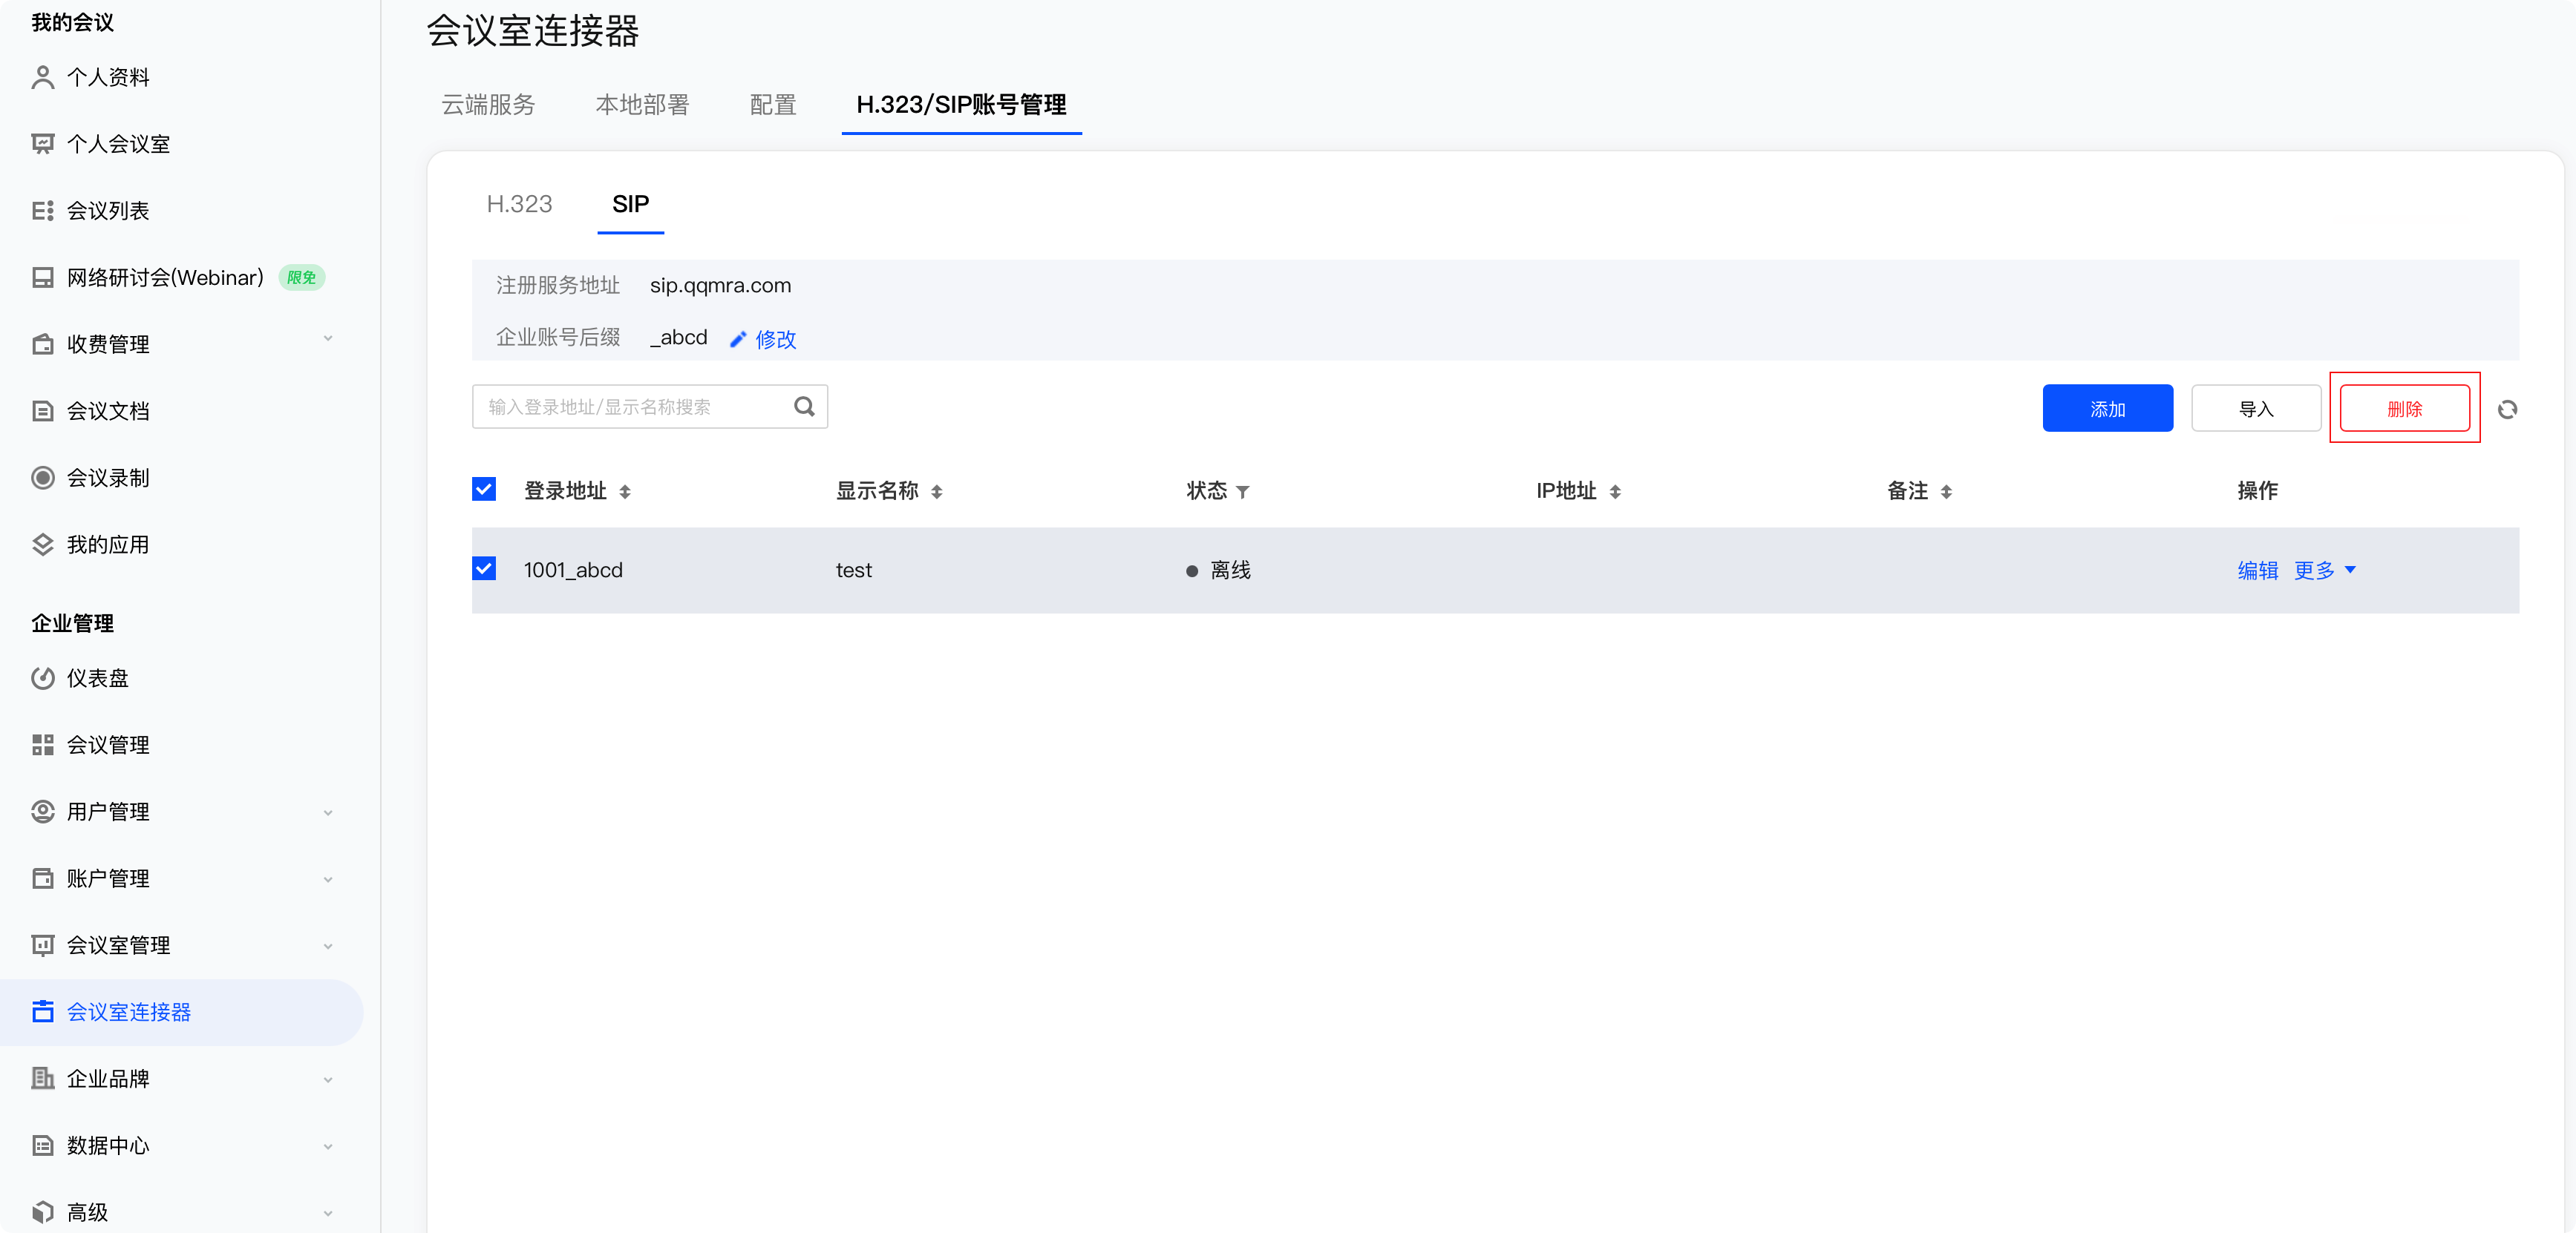
Task: Expand the 账户管理 chevron
Action: (x=328, y=881)
